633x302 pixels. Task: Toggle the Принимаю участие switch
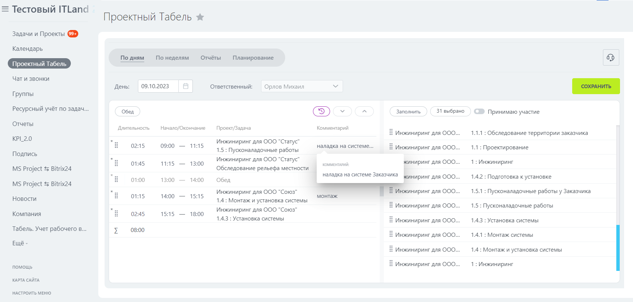(479, 112)
